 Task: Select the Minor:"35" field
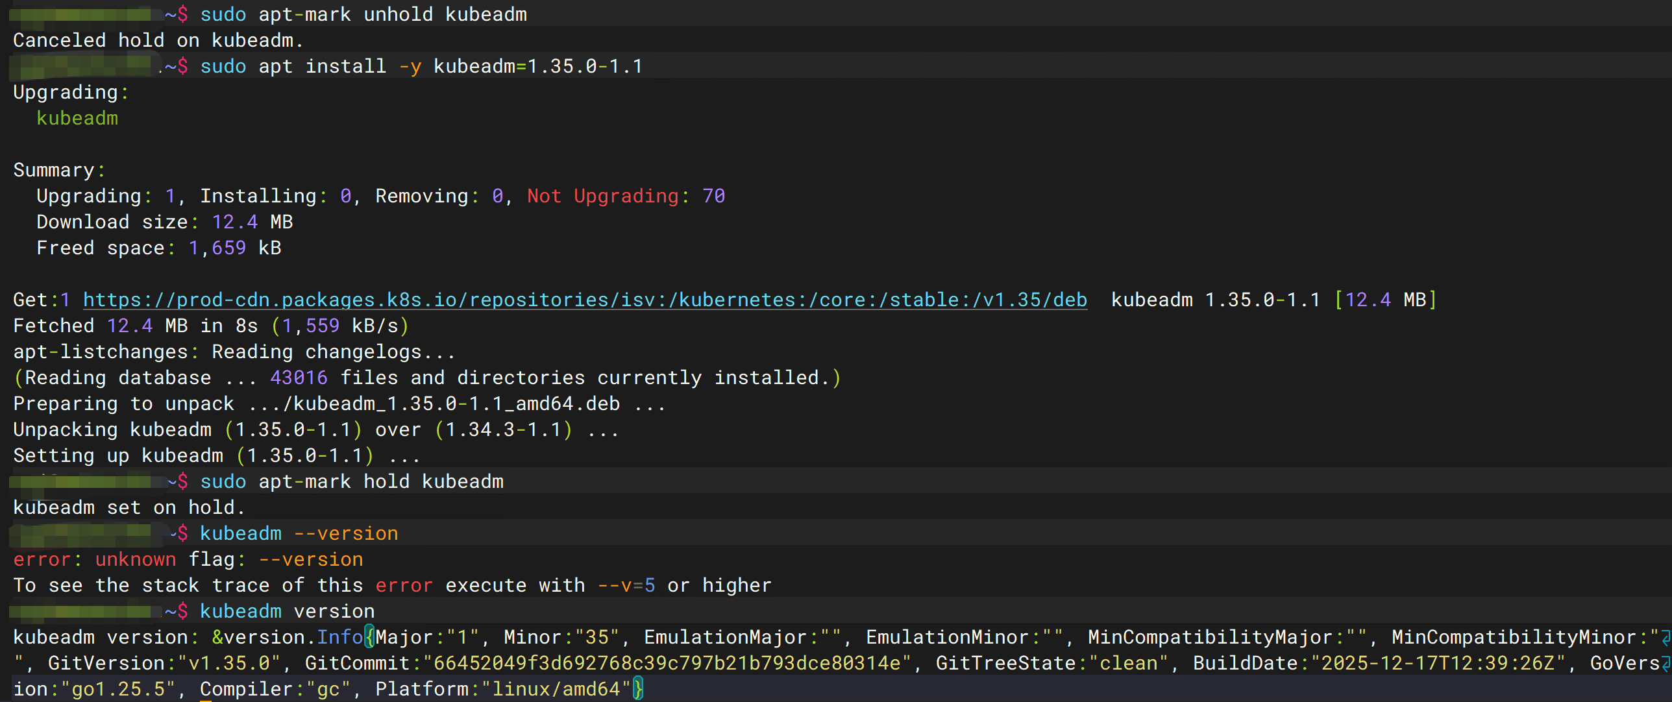[561, 637]
